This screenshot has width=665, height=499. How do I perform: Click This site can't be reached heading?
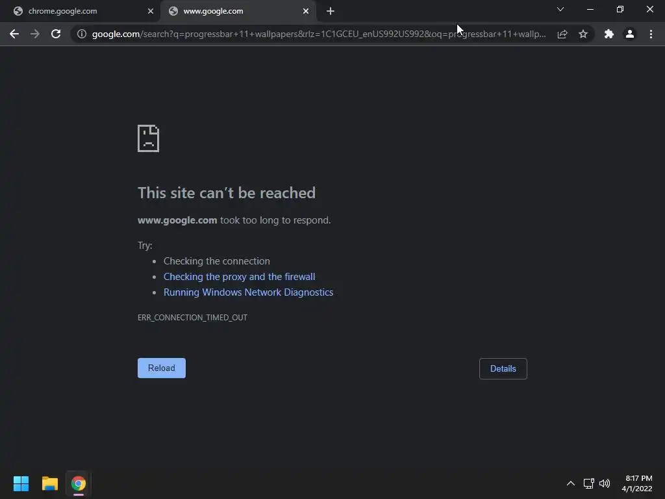(227, 192)
